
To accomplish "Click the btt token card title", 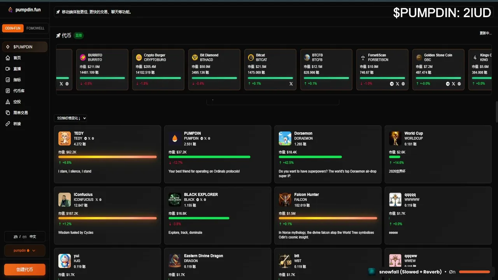I will tap(297, 256).
